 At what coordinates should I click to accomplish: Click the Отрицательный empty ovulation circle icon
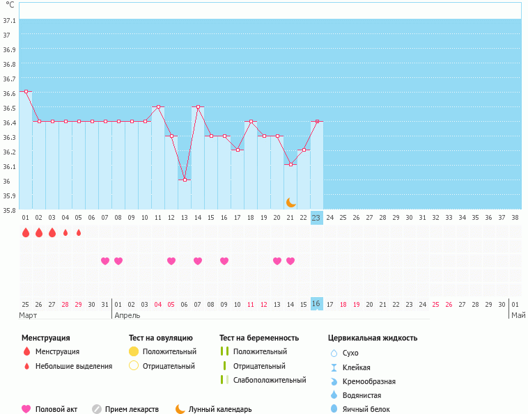134,365
